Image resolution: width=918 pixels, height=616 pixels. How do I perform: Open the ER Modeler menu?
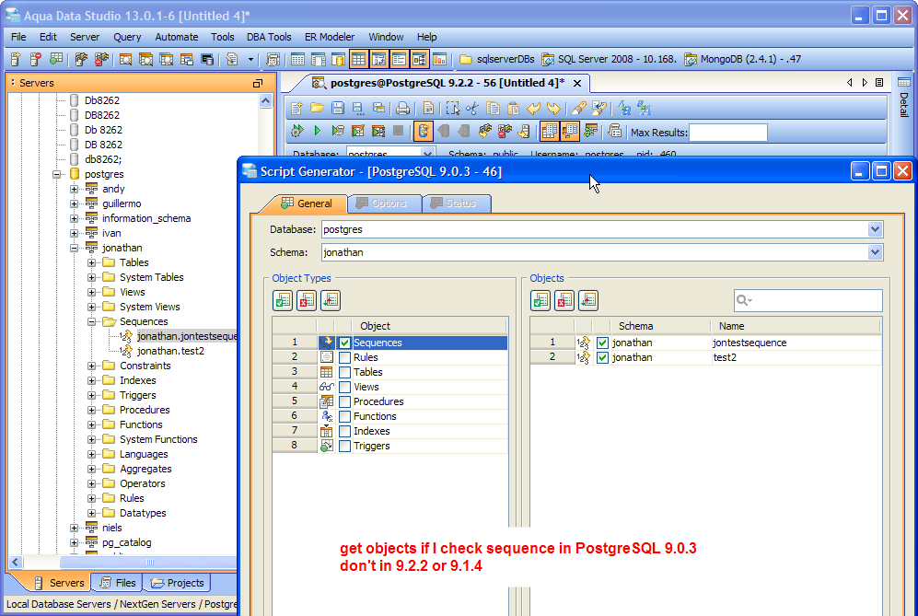tap(330, 37)
